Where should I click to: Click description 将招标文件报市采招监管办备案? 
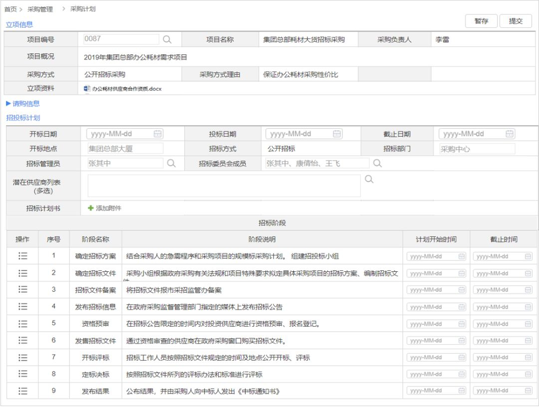click(174, 290)
